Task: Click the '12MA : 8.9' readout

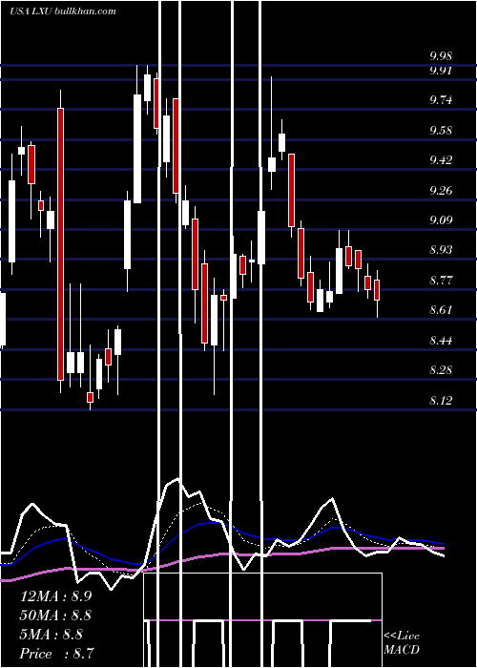Action: 55,596
